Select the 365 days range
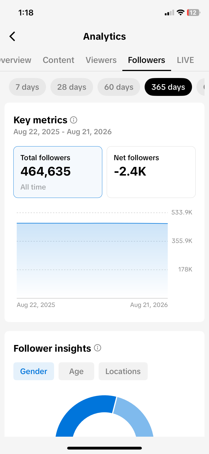 (168, 87)
